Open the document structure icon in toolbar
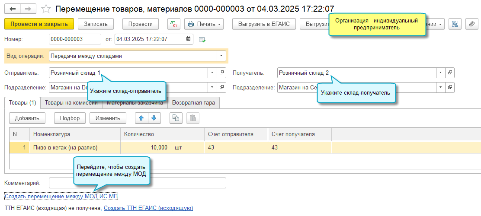The height and width of the screenshot is (216, 481). pyautogui.click(x=455, y=24)
